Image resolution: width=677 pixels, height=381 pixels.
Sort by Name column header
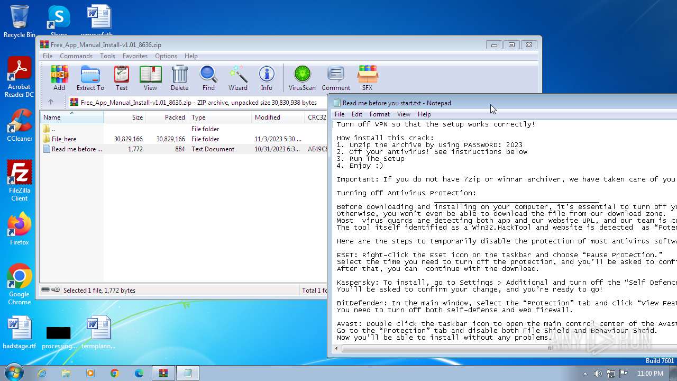pyautogui.click(x=71, y=117)
